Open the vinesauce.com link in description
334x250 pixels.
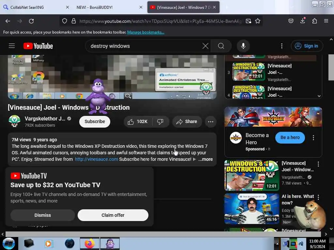(96, 159)
